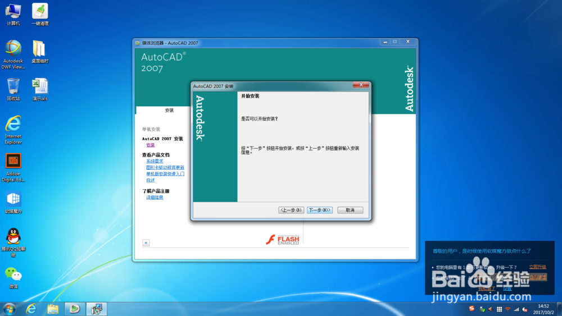Click the orange Wi-Fi tray icon
The height and width of the screenshot is (316, 562).
tap(508, 309)
